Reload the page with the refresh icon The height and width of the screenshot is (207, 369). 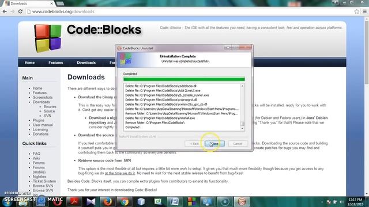[20, 11]
